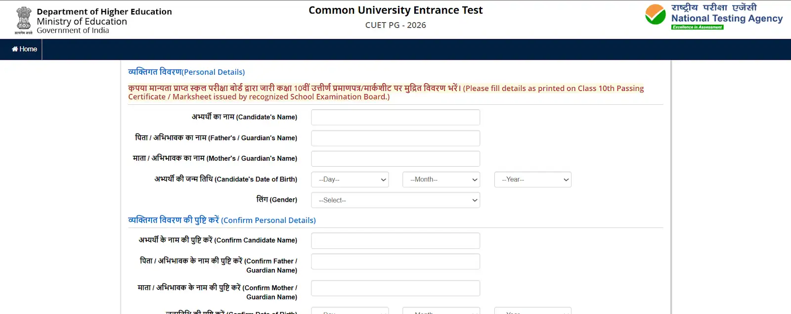This screenshot has height=314, width=791.
Task: Click the Government of India emblem
Action: click(23, 20)
